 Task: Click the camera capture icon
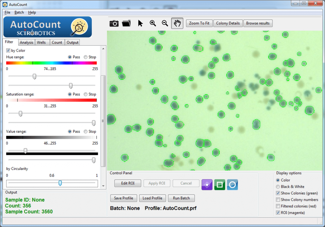(x=114, y=23)
